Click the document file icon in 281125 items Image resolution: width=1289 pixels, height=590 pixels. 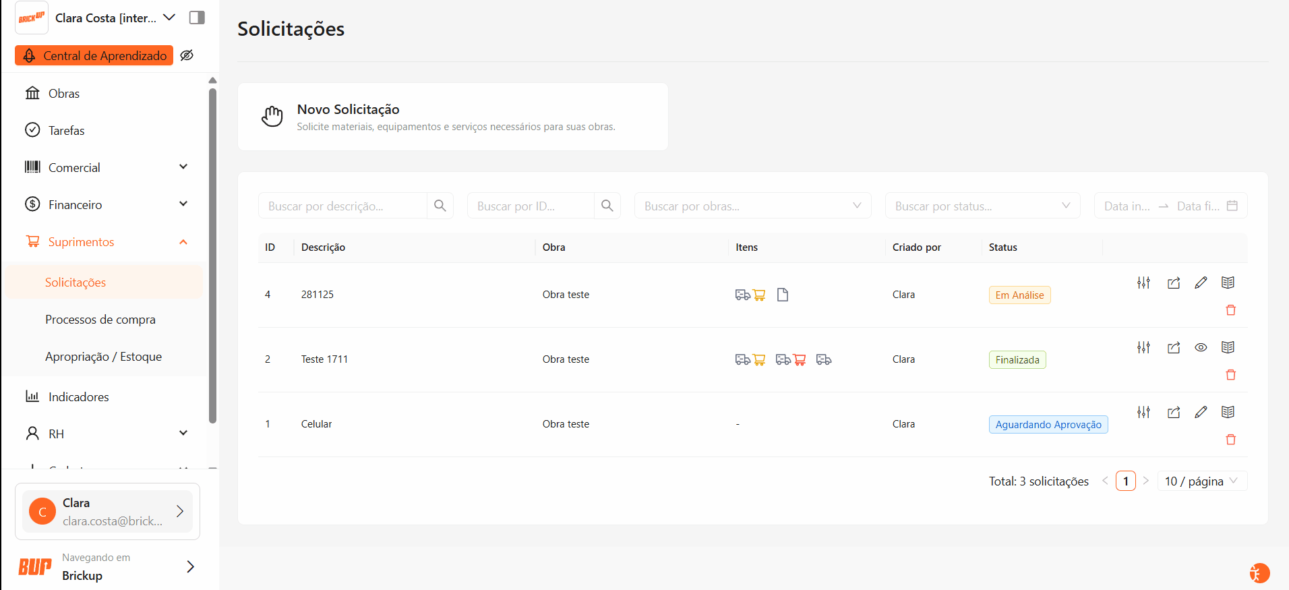(x=782, y=295)
